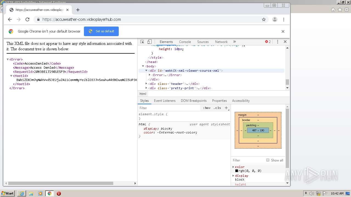
Task: Expand the color computed property
Action: [233, 167]
